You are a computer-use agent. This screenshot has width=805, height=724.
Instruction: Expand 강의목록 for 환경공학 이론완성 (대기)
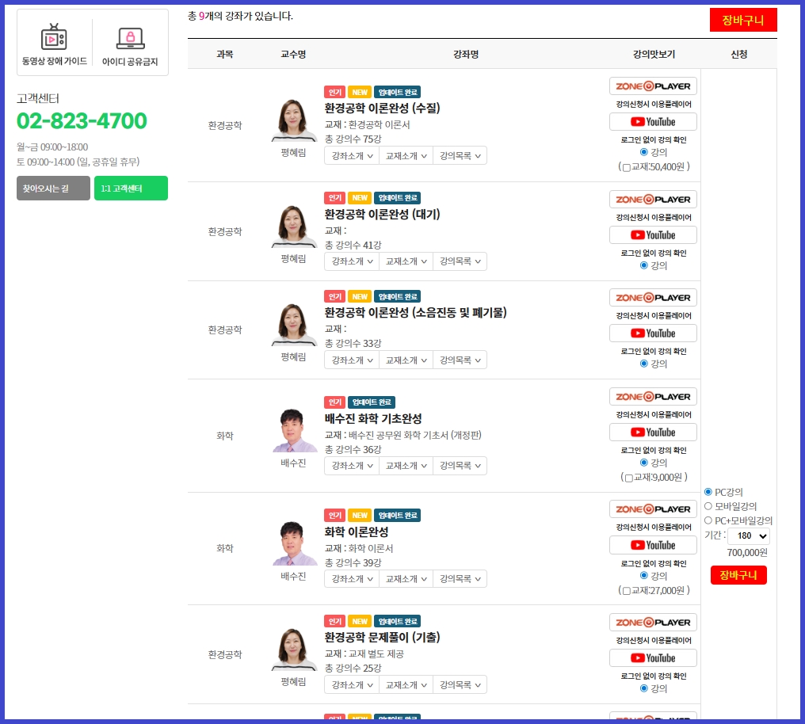pos(460,261)
